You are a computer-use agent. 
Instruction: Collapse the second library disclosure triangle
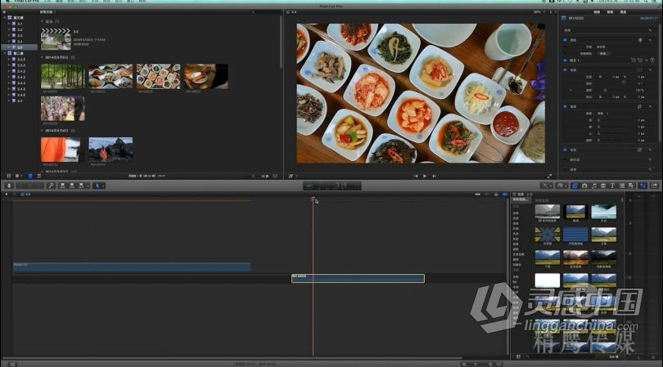coord(5,53)
